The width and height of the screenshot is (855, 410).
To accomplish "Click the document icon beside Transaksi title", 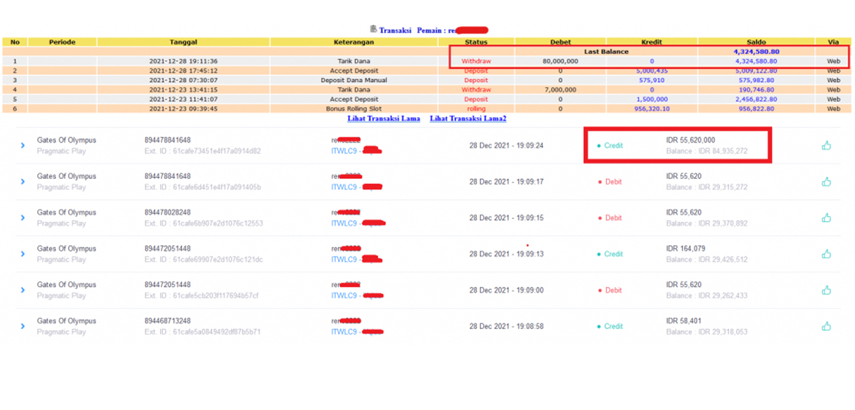I will click(373, 29).
